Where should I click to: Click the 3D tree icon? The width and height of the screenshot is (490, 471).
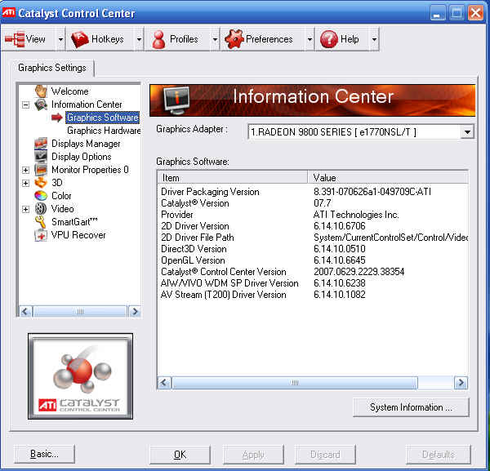point(41,183)
